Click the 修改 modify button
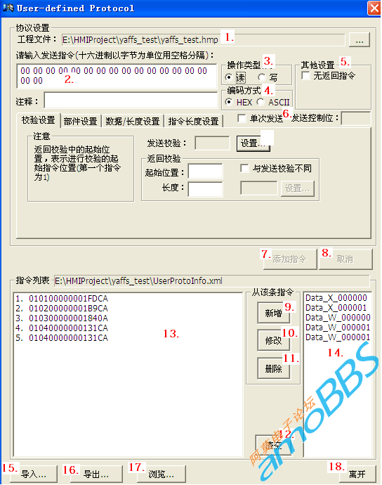The width and height of the screenshot is (382, 485). click(x=274, y=340)
